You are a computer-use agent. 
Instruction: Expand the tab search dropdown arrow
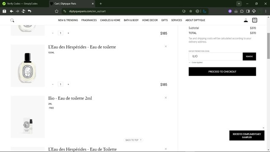pyautogui.click(x=239, y=4)
